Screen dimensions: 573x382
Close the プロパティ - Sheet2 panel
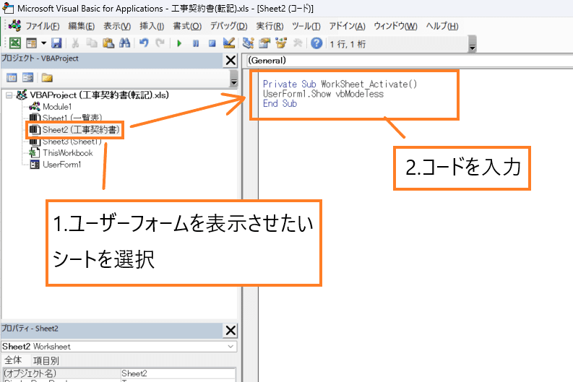click(231, 331)
